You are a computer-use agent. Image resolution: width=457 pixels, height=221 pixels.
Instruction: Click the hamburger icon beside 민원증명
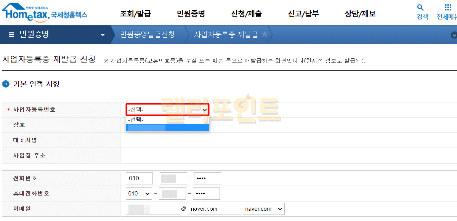pyautogui.click(x=11, y=35)
